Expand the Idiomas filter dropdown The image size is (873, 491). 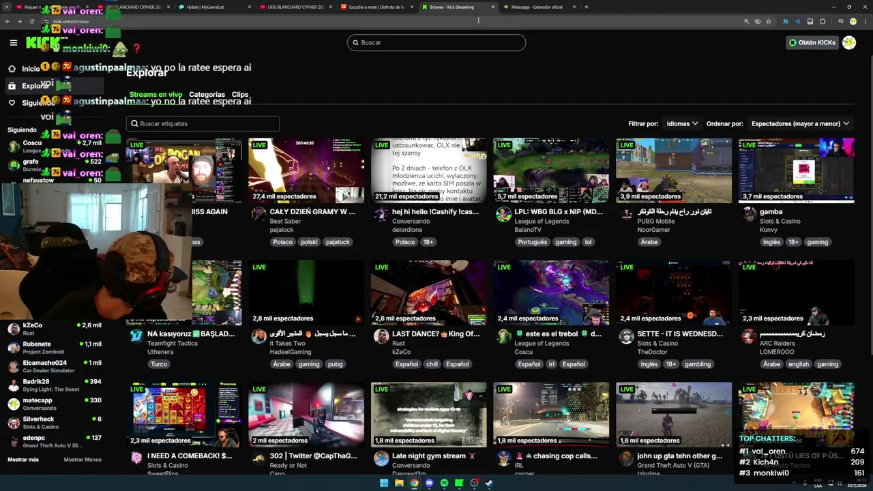pyautogui.click(x=682, y=123)
